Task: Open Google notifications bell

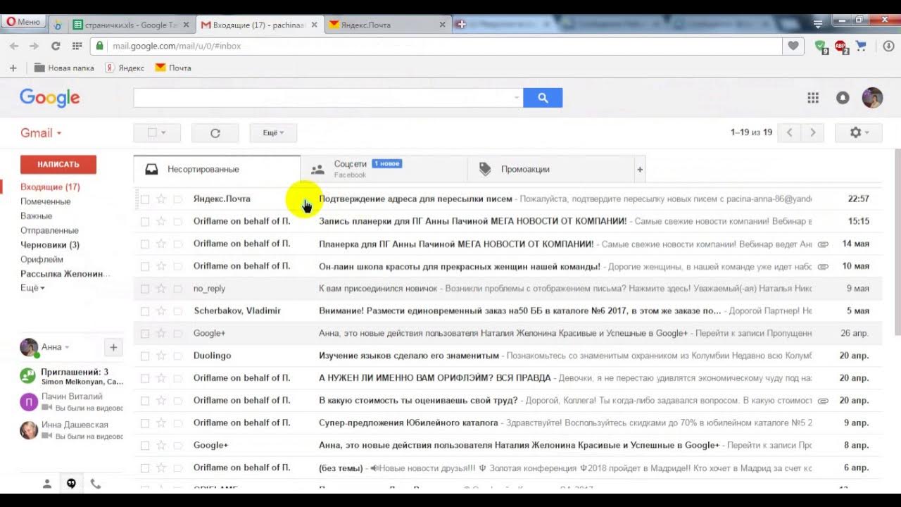Action: tap(843, 98)
